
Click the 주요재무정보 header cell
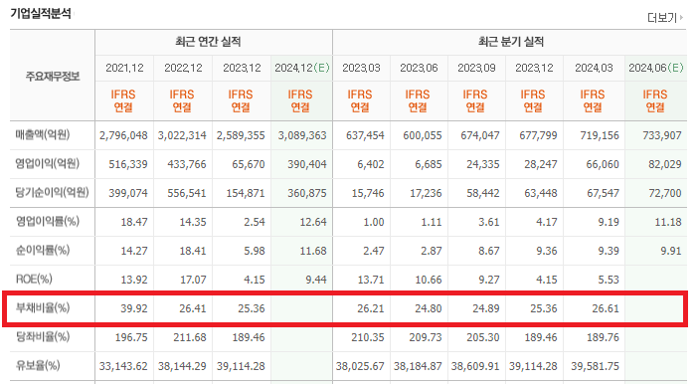click(x=53, y=77)
